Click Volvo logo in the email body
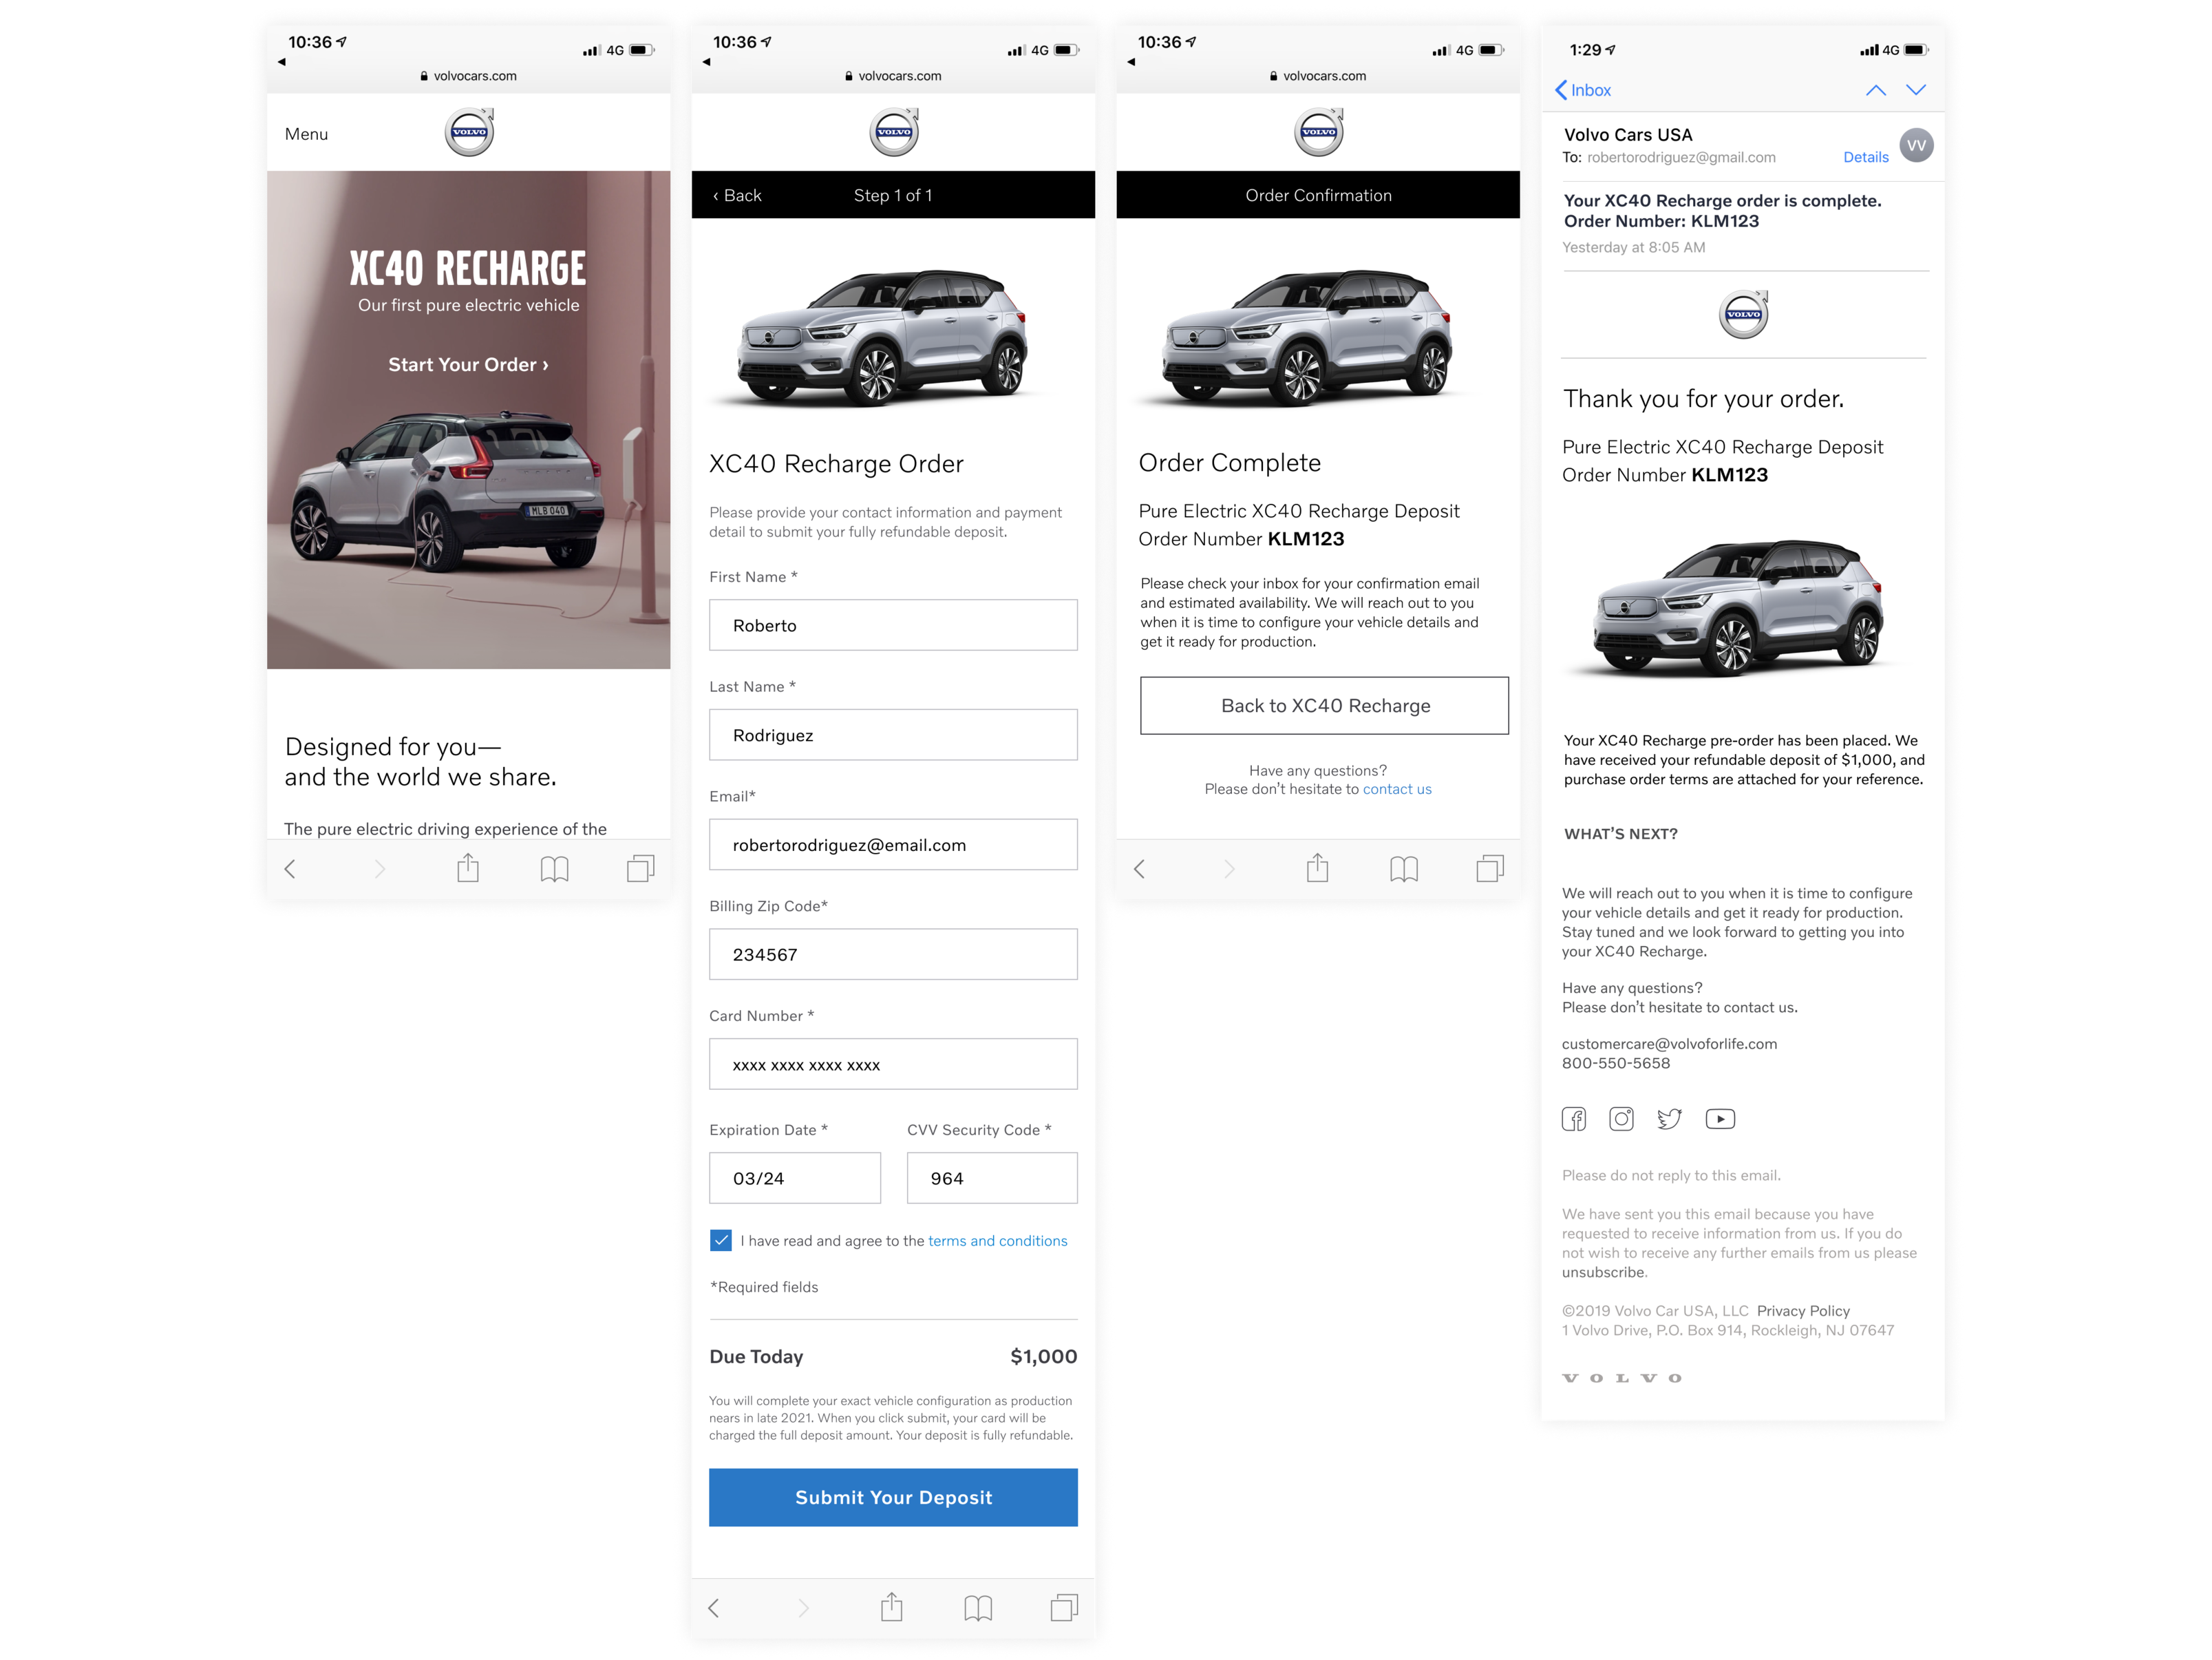2212x1660 pixels. tap(1743, 314)
